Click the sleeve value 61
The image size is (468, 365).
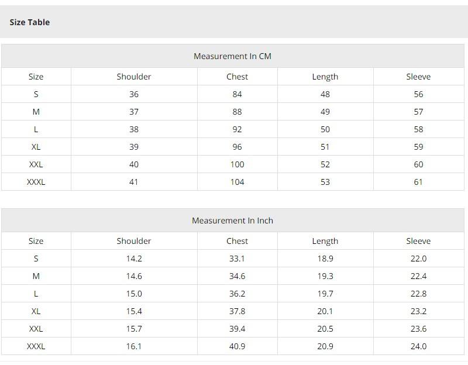pyautogui.click(x=418, y=182)
